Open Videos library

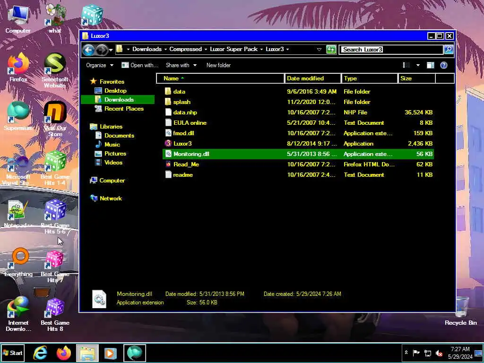[x=113, y=163]
